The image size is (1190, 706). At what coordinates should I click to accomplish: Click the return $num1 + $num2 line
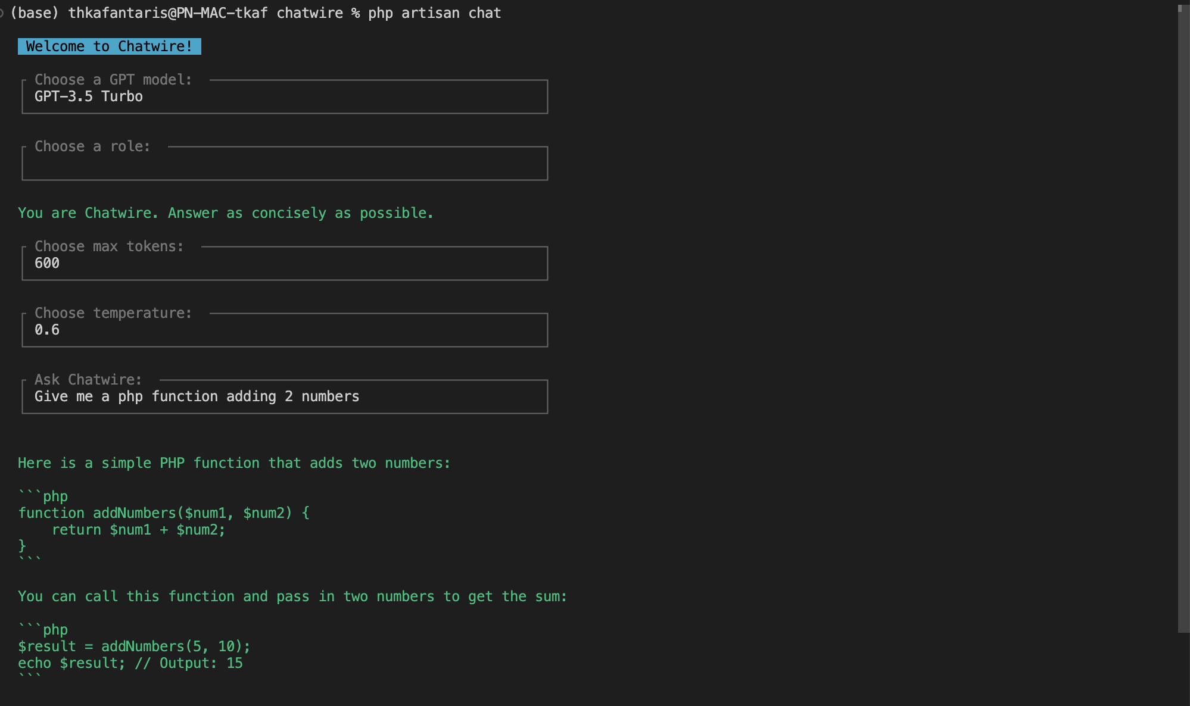point(138,530)
